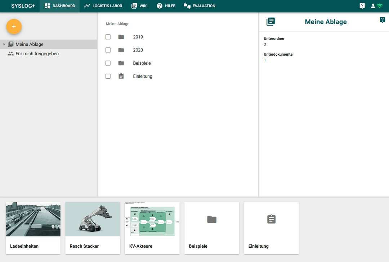Click the network connection icon
Image resolution: width=389 pixels, height=262 pixels.
[380, 6]
